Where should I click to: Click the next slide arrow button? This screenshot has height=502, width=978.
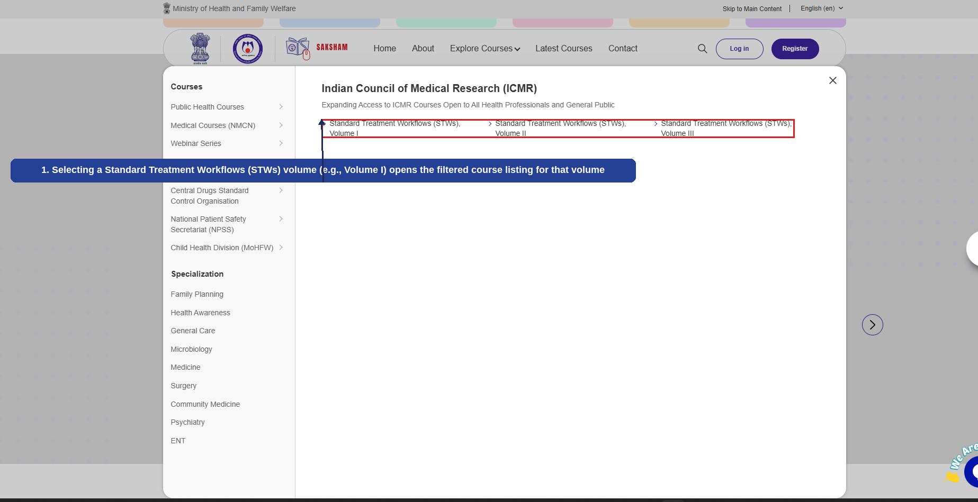[873, 325]
